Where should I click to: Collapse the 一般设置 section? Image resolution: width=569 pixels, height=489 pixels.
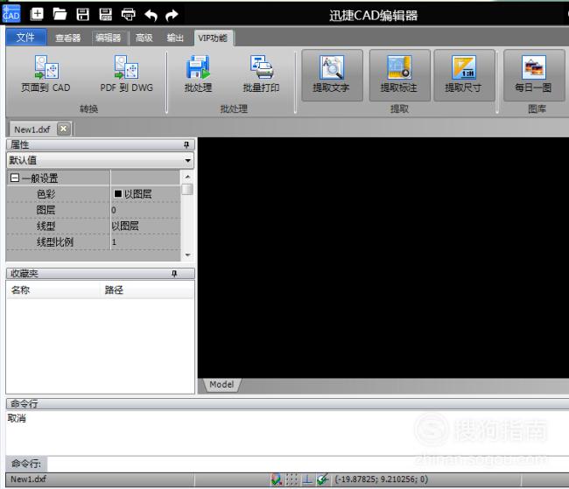[15, 178]
